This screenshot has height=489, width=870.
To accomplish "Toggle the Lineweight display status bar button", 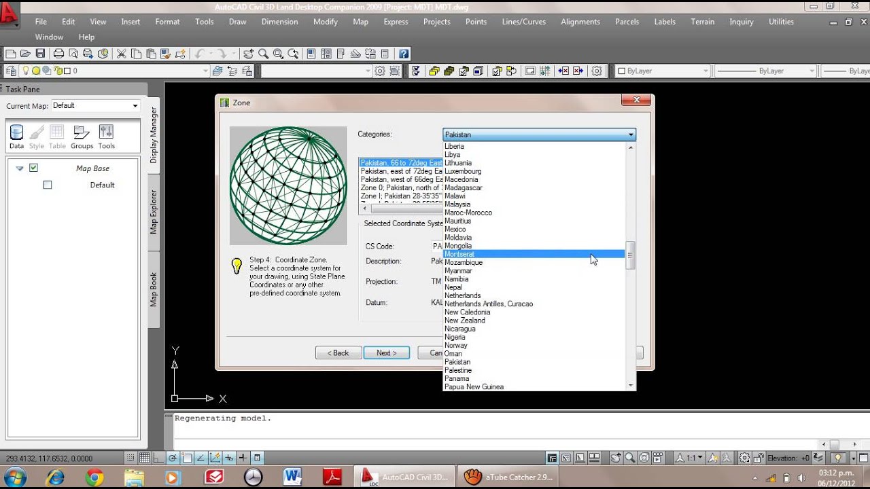I will [x=243, y=458].
